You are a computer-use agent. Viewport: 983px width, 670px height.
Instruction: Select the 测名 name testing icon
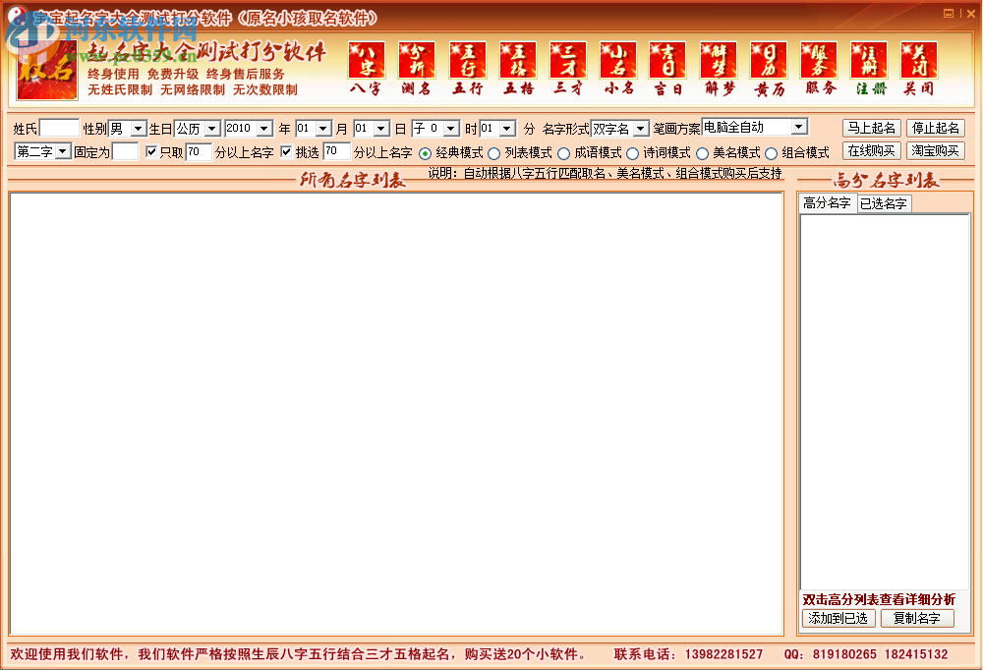pos(417,59)
